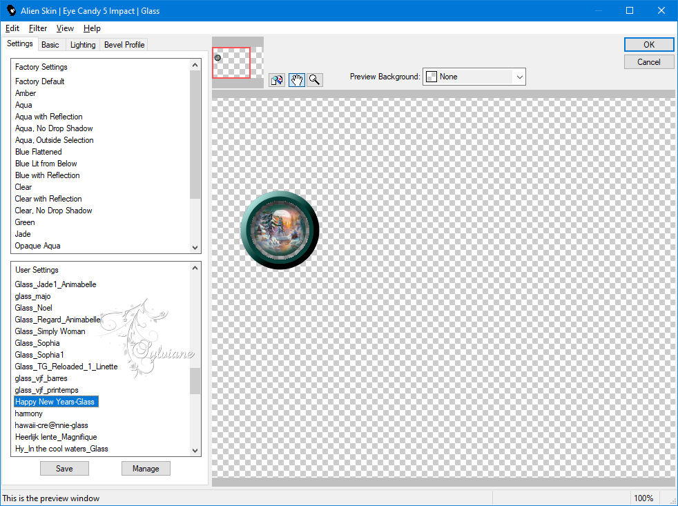
Task: Select Glass_Regard_Animabelle user setting
Action: 57,319
